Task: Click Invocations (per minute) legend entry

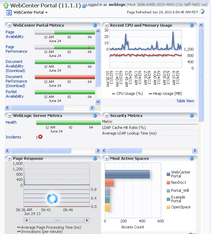Action: 40,232
